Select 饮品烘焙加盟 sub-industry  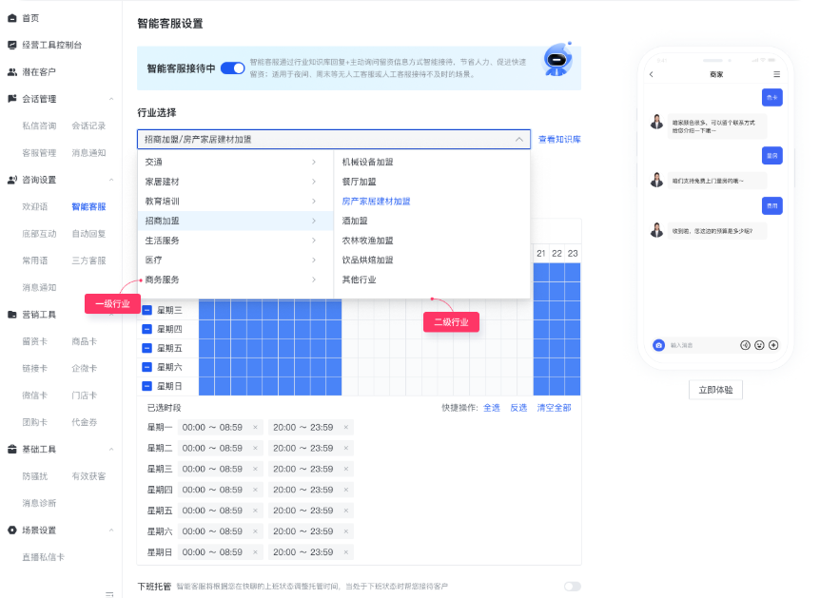[x=367, y=260]
